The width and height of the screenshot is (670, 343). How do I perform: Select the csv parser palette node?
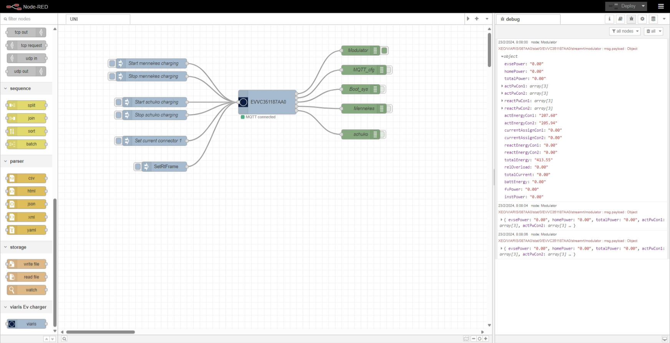26,178
